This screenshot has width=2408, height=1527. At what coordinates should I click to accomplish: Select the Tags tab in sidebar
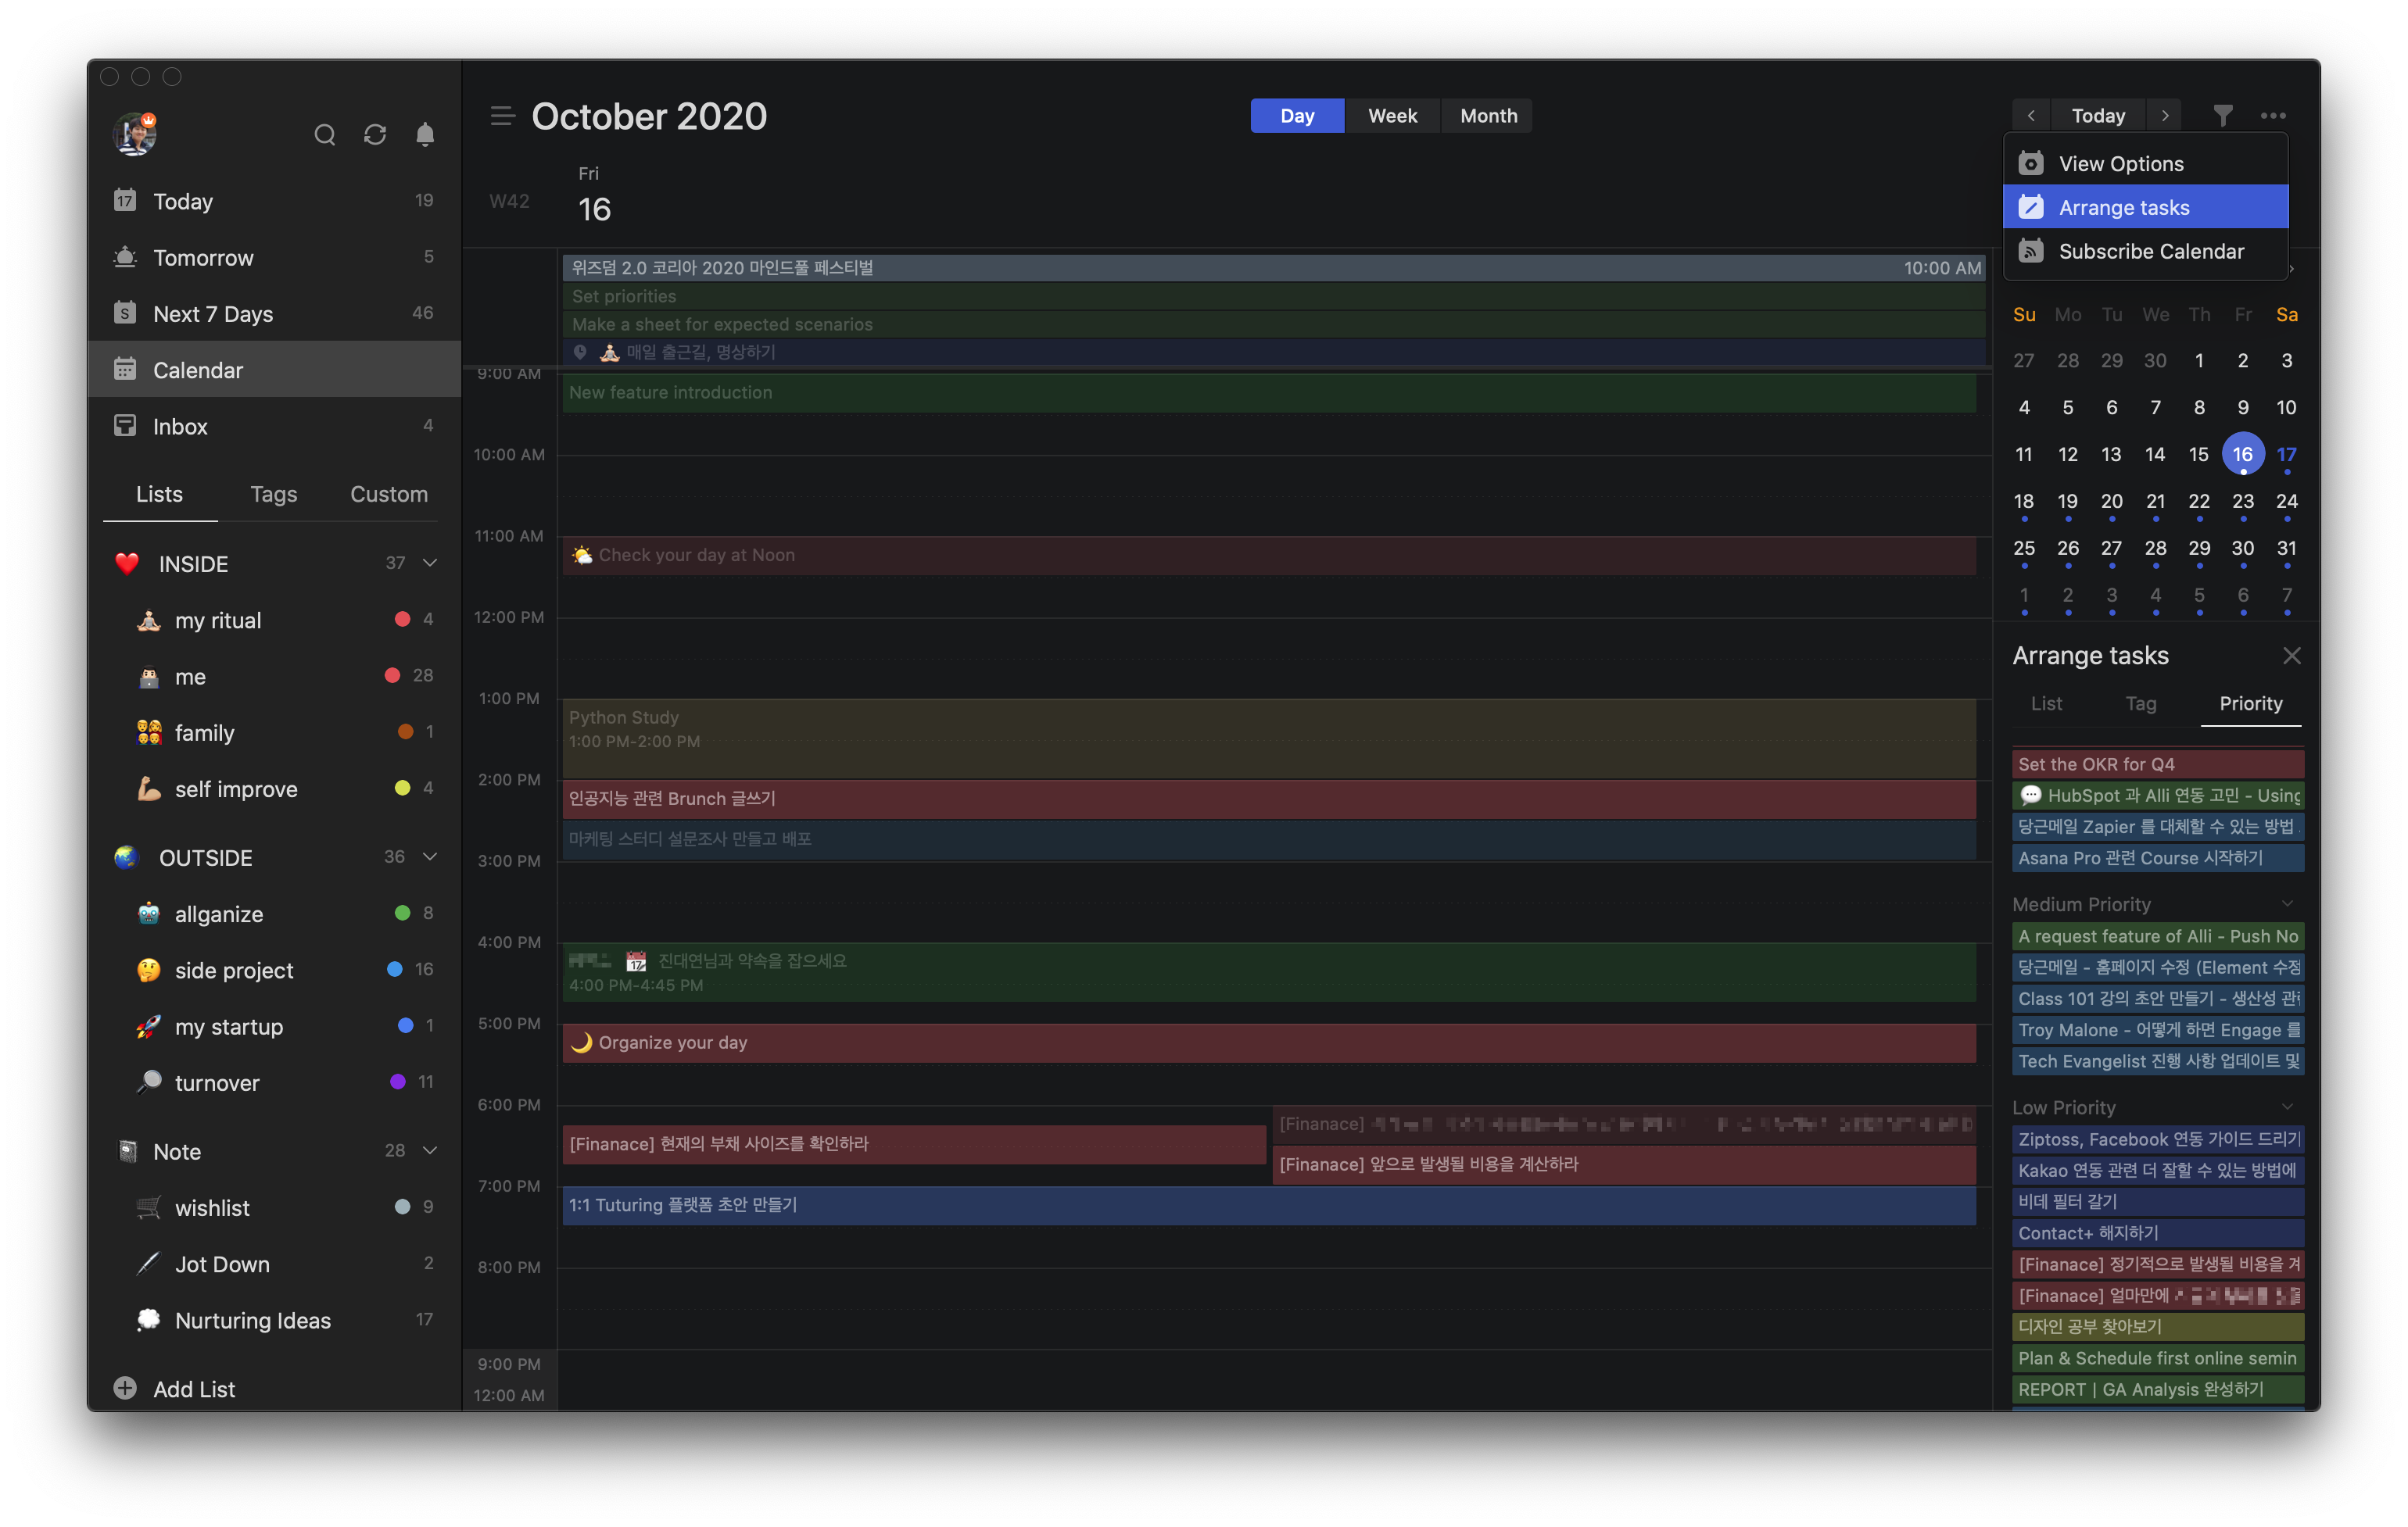[274, 494]
